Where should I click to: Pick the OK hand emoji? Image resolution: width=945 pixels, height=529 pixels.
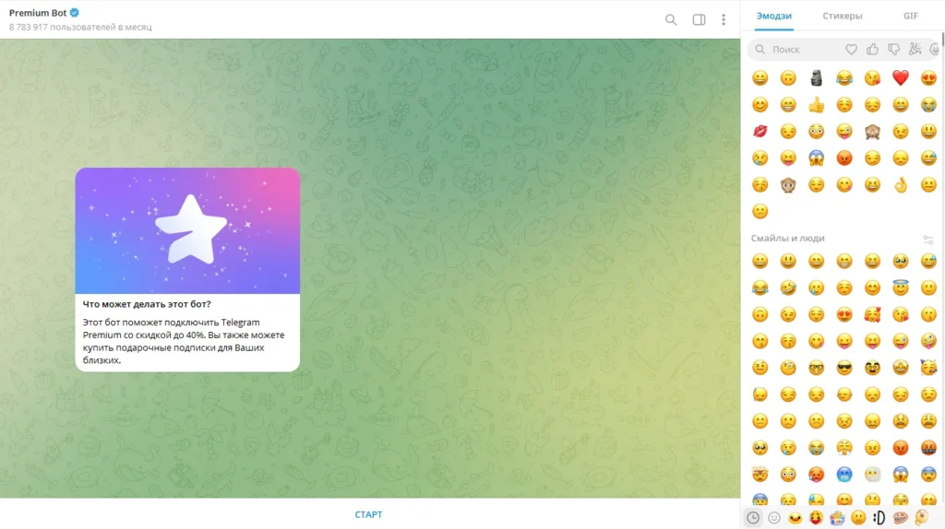tap(901, 184)
